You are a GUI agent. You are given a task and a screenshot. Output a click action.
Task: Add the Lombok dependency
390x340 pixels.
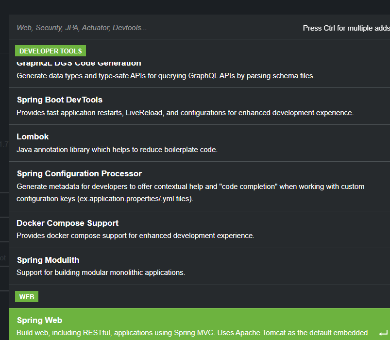(200, 143)
